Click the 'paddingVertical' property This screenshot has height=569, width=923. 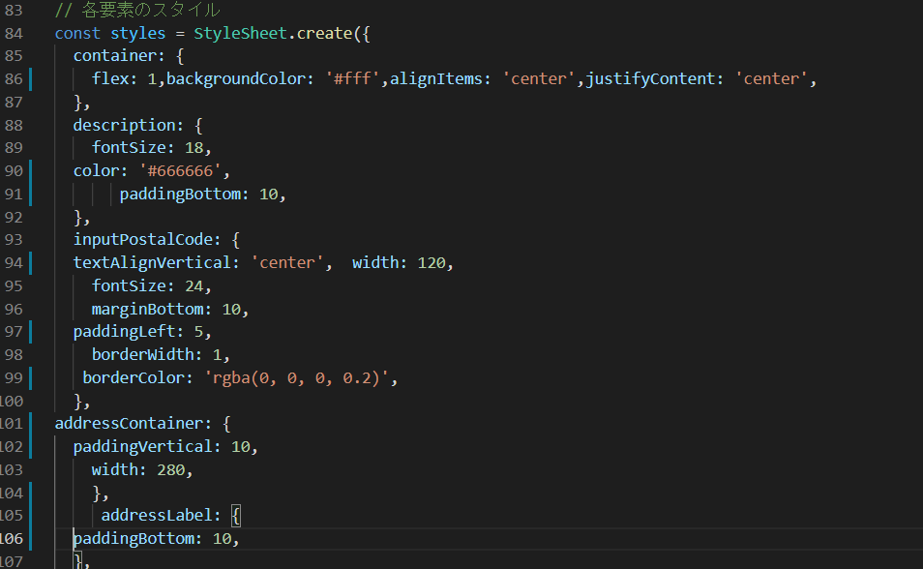(142, 446)
